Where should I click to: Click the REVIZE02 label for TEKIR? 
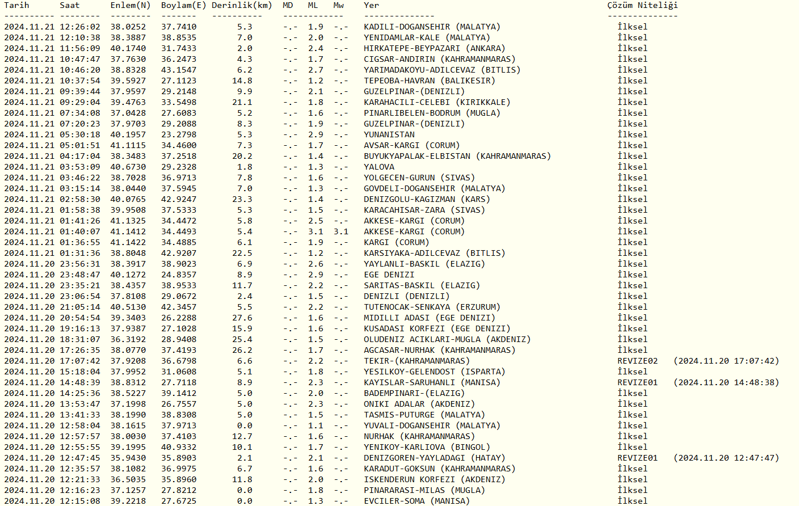click(637, 361)
